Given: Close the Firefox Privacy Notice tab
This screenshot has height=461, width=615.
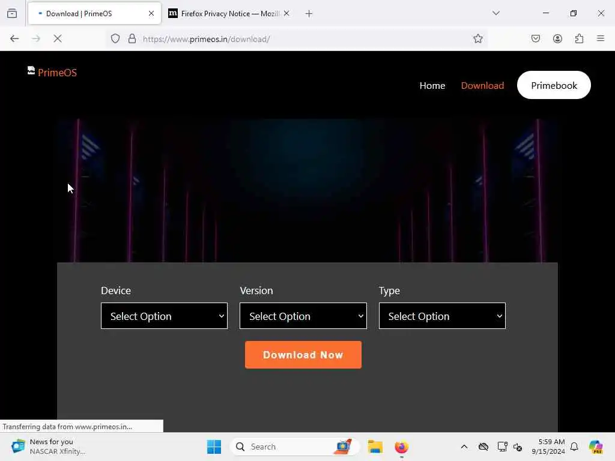Looking at the screenshot, I should pyautogui.click(x=286, y=13).
